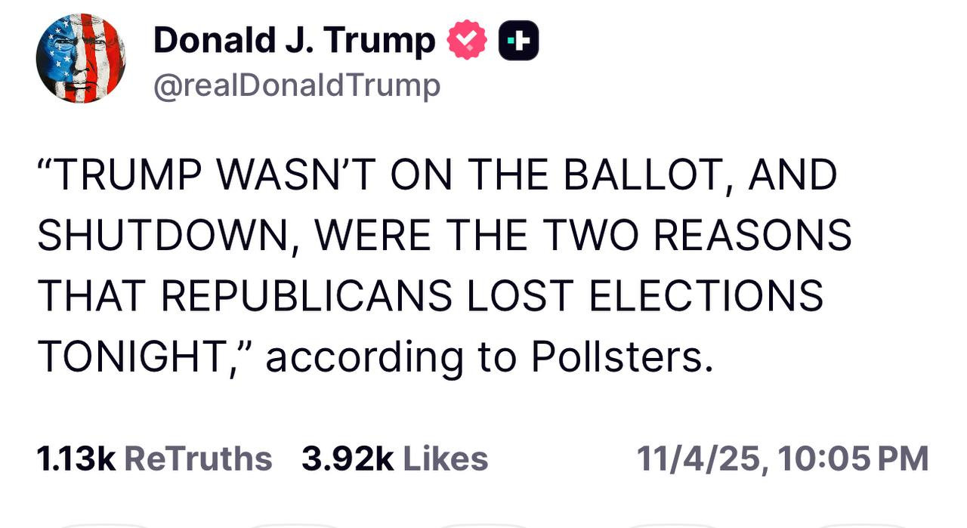Click the "Likes" label
967x528 pixels.
tap(446, 459)
